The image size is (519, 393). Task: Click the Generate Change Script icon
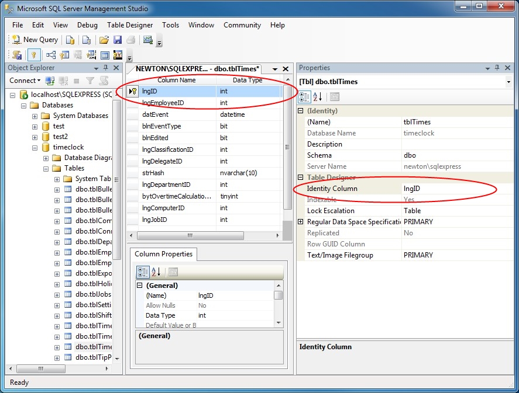click(x=16, y=54)
